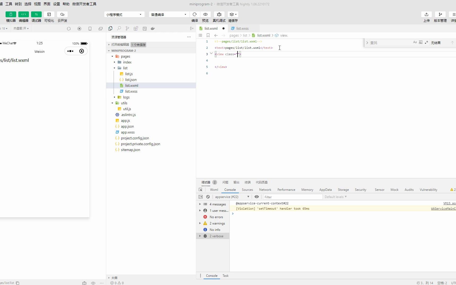Collapse the utils folder

tap(112, 103)
